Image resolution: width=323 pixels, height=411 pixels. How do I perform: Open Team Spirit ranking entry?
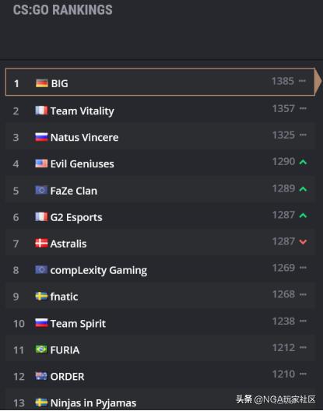pos(160,323)
